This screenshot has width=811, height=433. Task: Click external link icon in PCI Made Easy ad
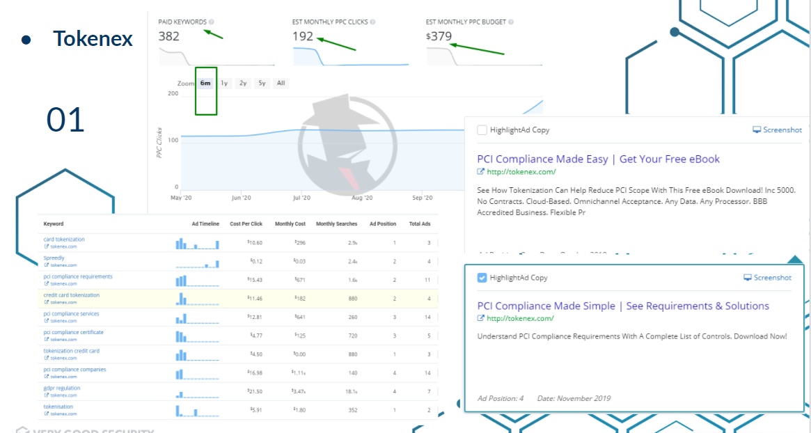point(480,172)
